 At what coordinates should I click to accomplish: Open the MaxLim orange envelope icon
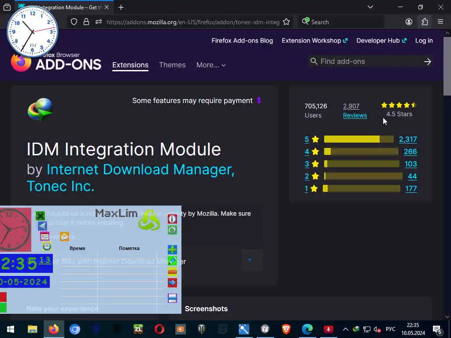coord(64,236)
